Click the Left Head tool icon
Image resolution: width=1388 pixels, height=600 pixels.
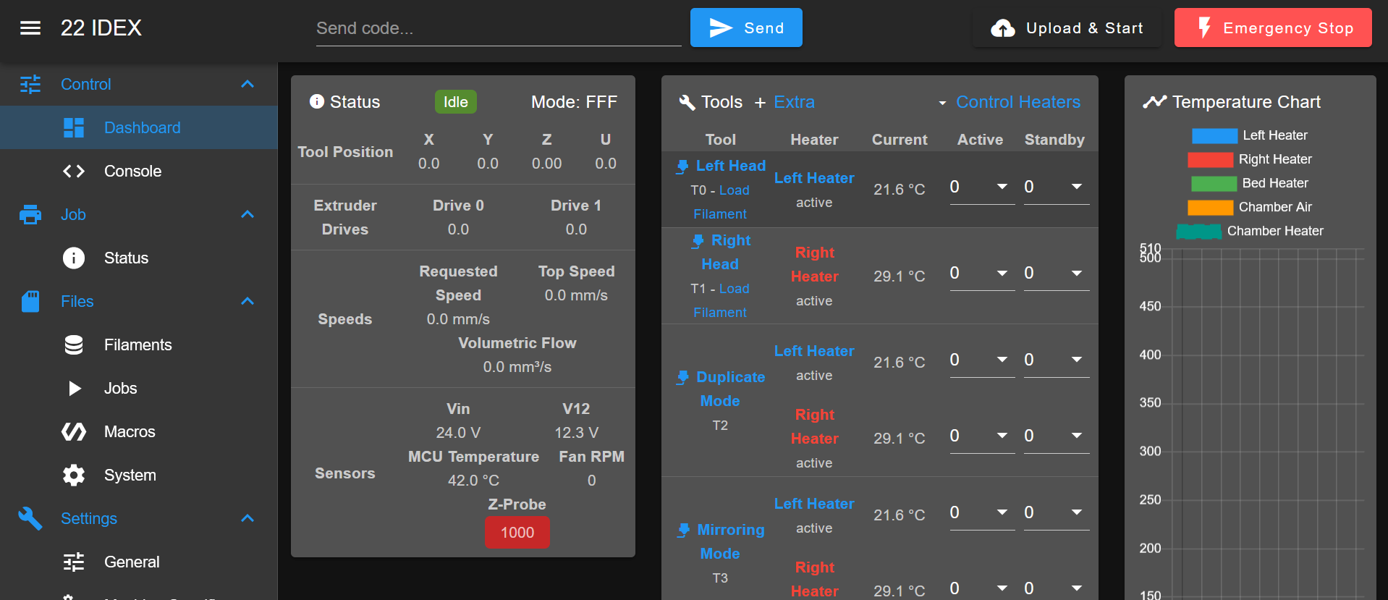point(682,166)
